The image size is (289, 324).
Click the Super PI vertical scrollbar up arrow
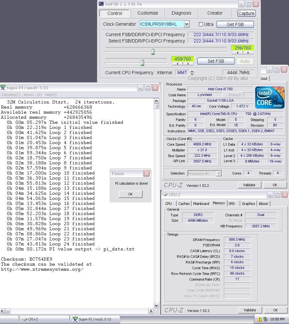(x=157, y=101)
